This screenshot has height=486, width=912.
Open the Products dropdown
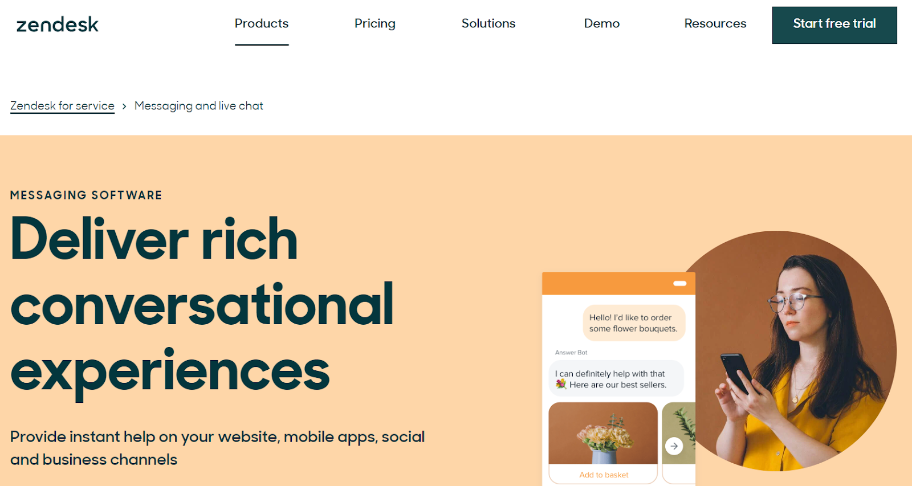point(261,23)
